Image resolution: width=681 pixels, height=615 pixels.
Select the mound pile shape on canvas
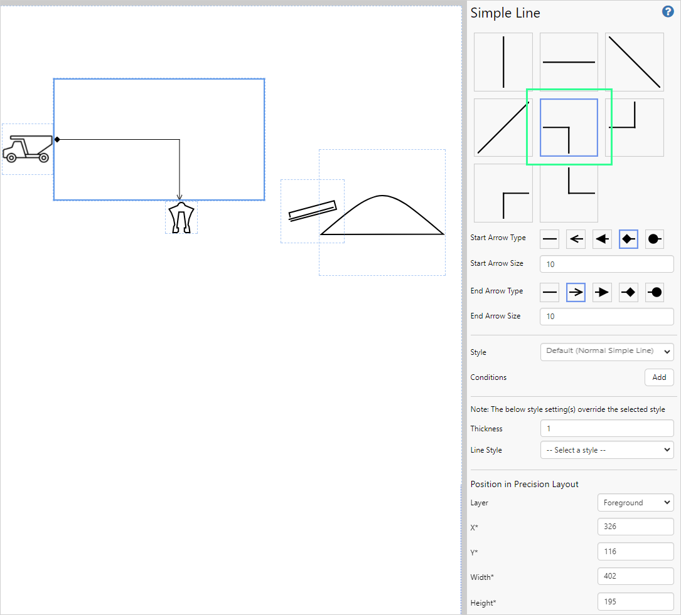click(382, 216)
